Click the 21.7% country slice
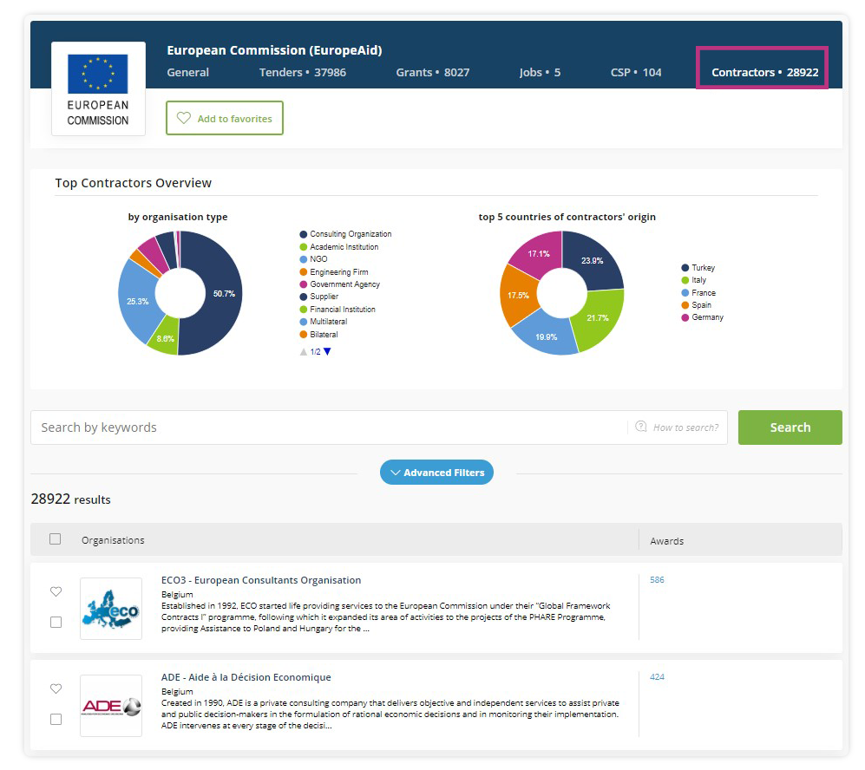Screen dimensions: 865x770 point(598,318)
